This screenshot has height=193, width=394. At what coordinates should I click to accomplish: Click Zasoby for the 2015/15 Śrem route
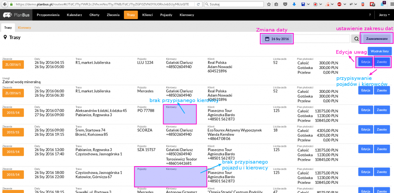pyautogui.click(x=382, y=130)
